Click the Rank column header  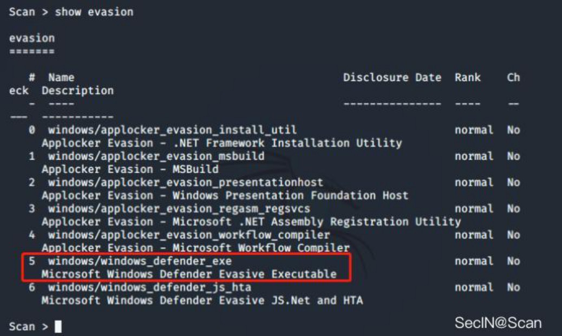click(467, 77)
